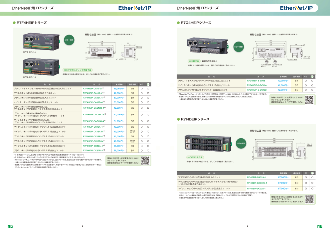The width and height of the screenshot is (330, 233).
Task: Click the MG logo at the bottom right
Action: (320, 226)
